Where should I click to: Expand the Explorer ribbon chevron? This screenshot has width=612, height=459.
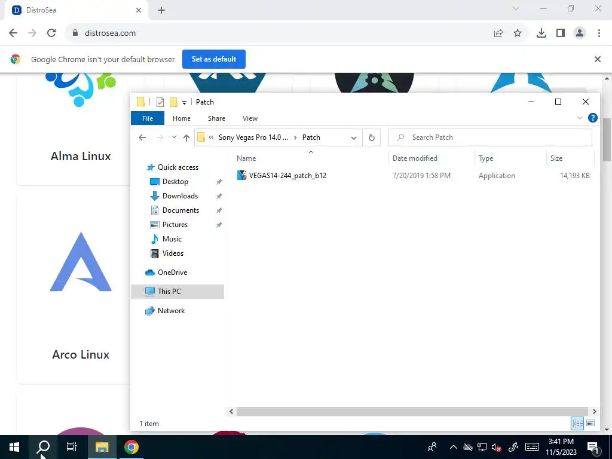[x=580, y=118]
